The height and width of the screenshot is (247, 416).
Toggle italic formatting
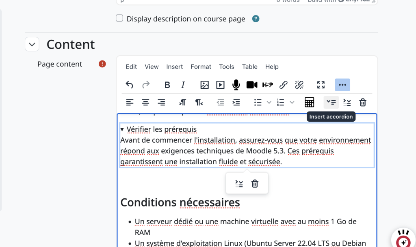(183, 85)
